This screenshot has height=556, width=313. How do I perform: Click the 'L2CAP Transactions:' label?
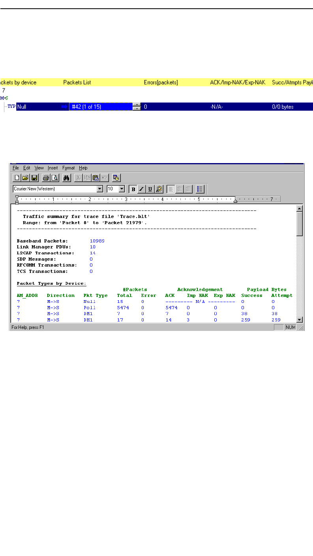click(x=45, y=253)
